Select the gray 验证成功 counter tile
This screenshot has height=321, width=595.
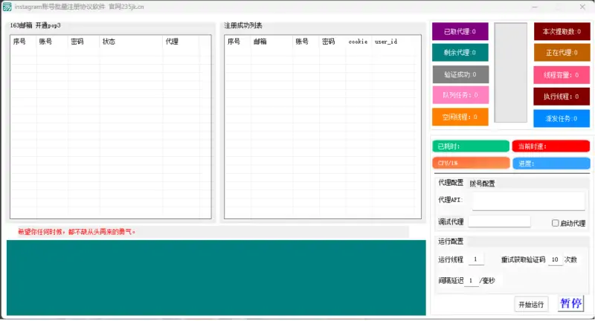[x=460, y=74]
